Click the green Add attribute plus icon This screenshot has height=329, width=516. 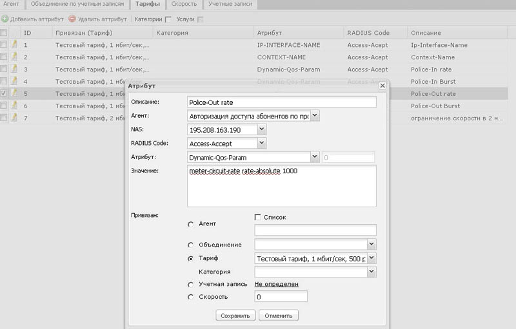coord(5,19)
